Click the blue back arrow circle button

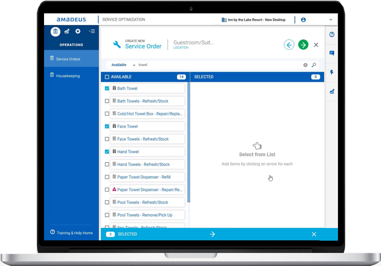coord(289,45)
